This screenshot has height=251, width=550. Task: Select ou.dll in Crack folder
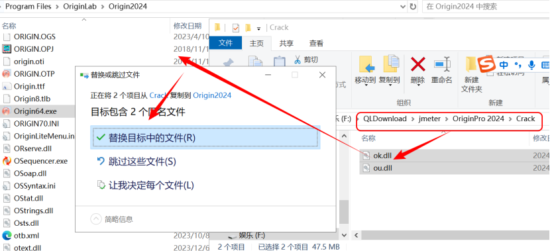click(x=382, y=168)
